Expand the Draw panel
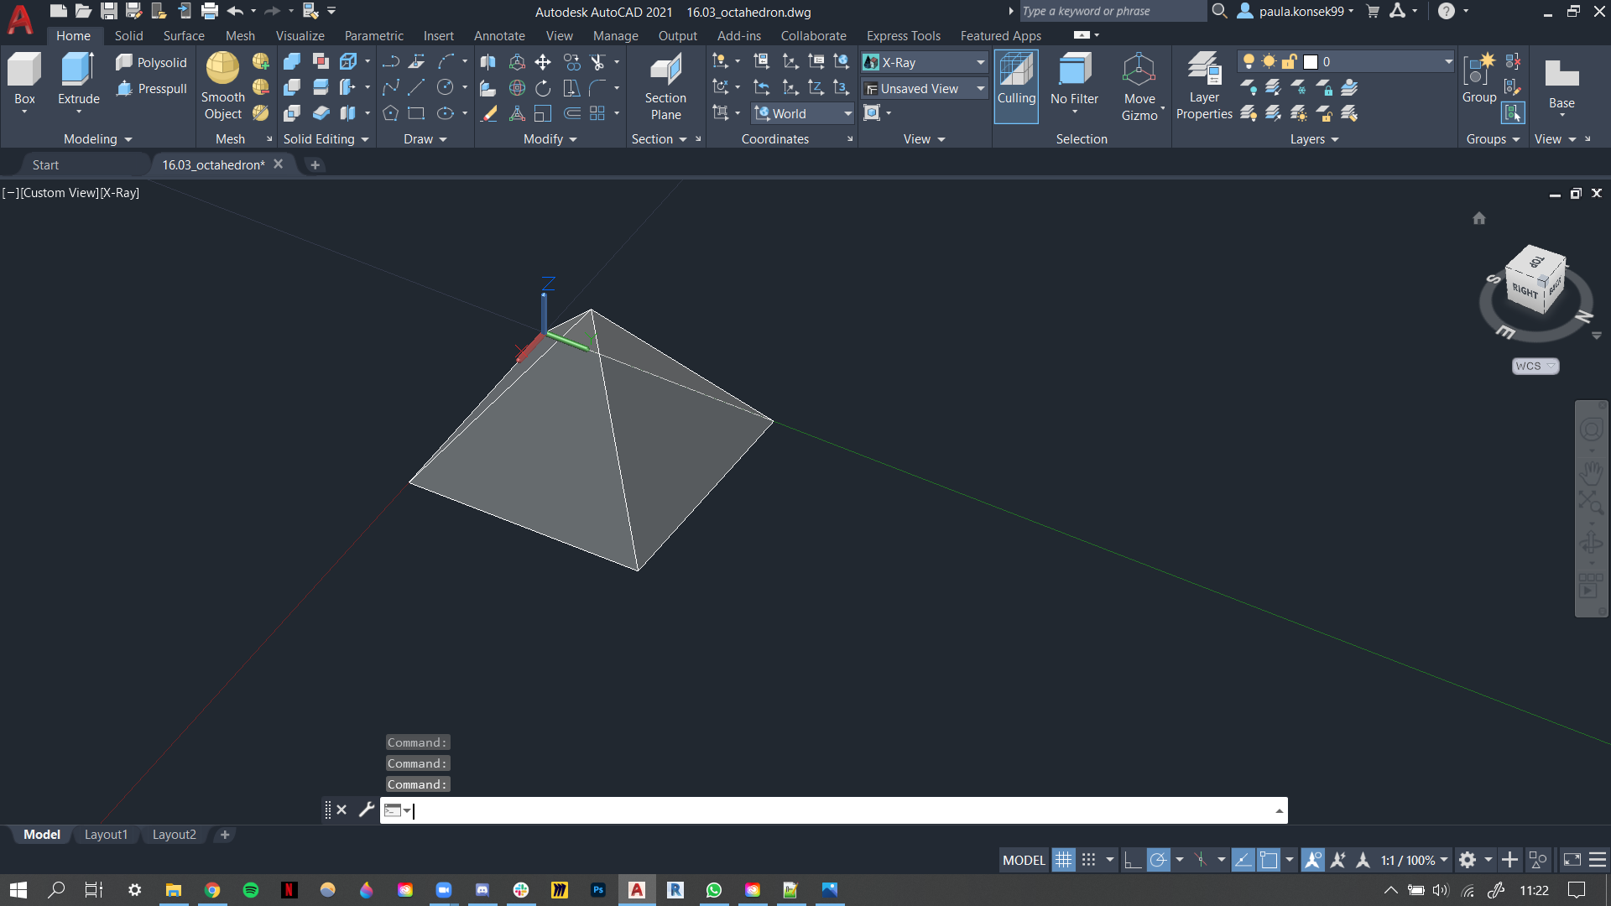The height and width of the screenshot is (906, 1611). 425,139
